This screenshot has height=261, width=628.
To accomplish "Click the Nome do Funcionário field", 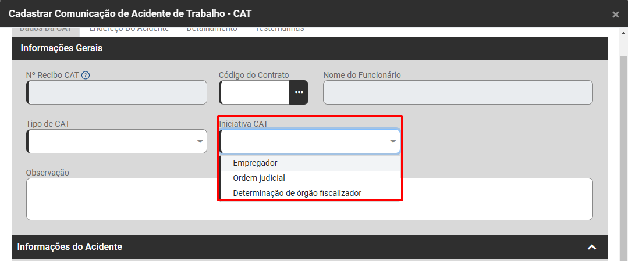I will click(x=457, y=92).
